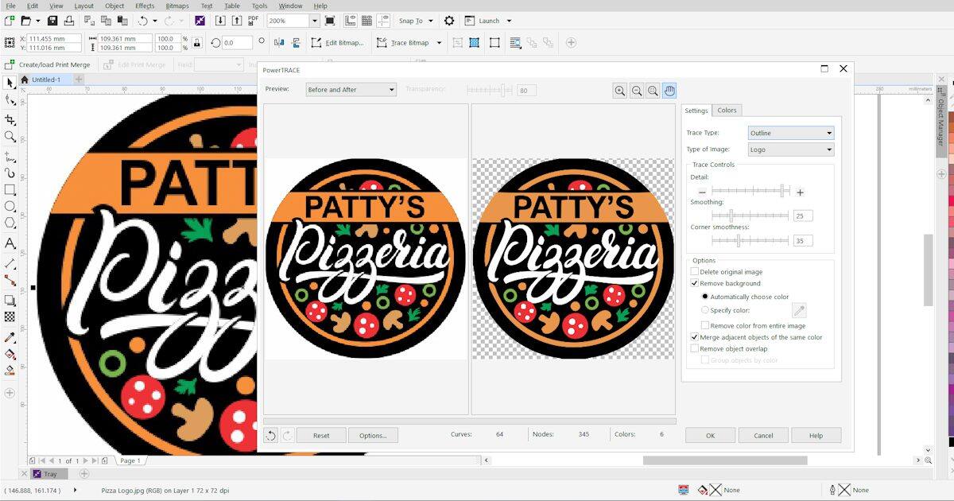Open the Bitmaps menu
The height and width of the screenshot is (501, 954).
coord(176,5)
